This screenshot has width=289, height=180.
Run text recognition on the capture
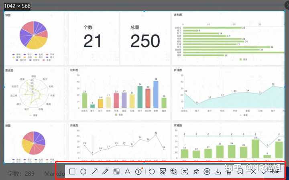pyautogui.click(x=185, y=172)
